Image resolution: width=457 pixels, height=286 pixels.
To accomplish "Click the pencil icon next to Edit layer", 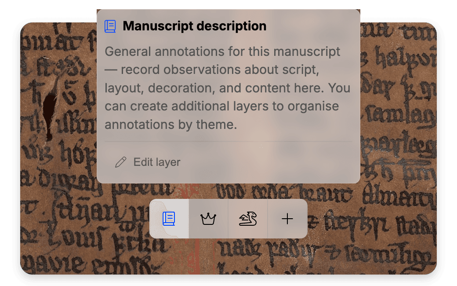I will [121, 162].
